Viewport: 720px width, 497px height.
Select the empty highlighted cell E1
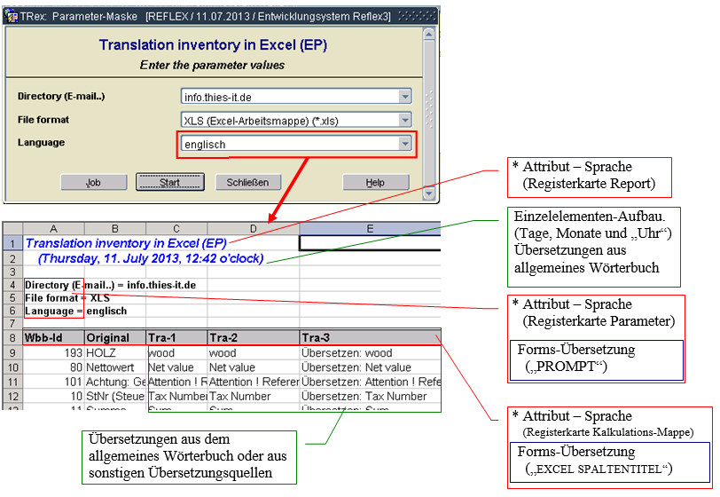click(x=369, y=242)
